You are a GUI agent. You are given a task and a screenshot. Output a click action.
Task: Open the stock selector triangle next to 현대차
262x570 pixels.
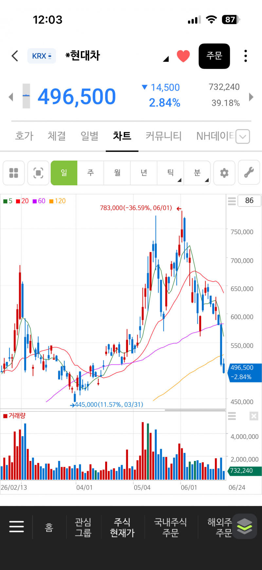click(x=166, y=59)
